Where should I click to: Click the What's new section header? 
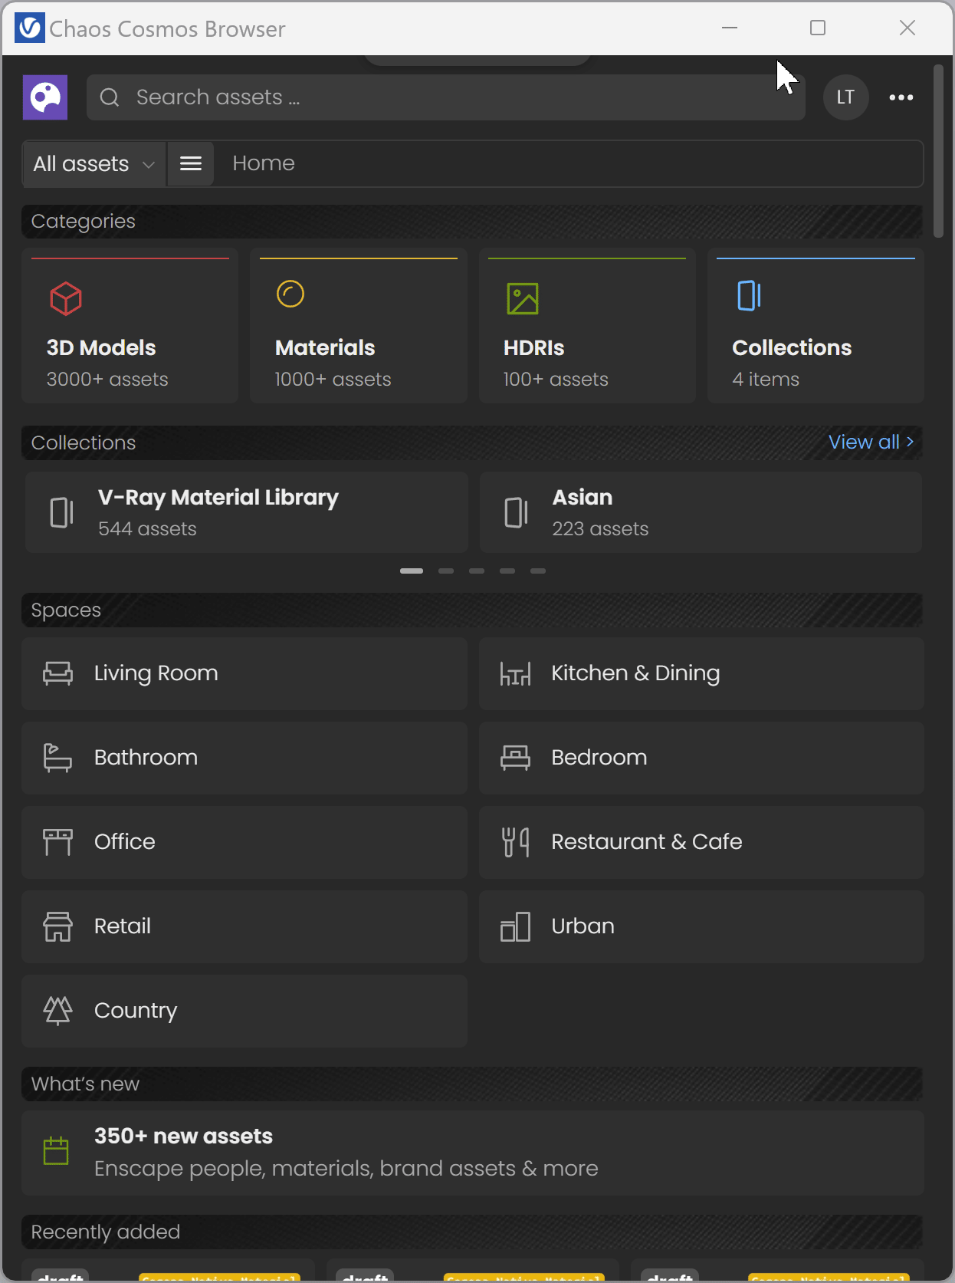[x=472, y=1084]
